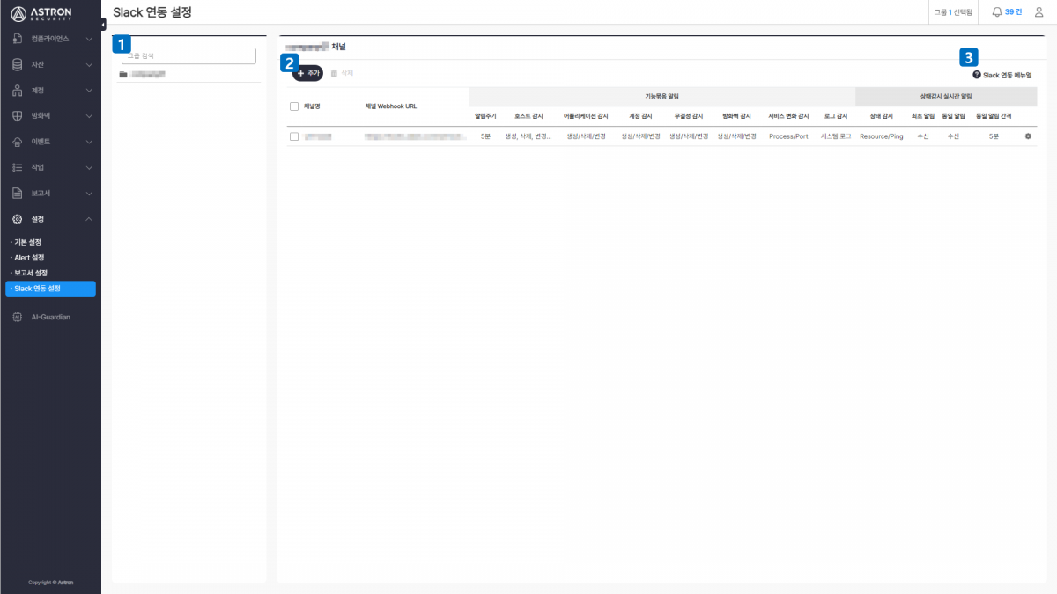Click the 그룹 검색 search field

188,55
